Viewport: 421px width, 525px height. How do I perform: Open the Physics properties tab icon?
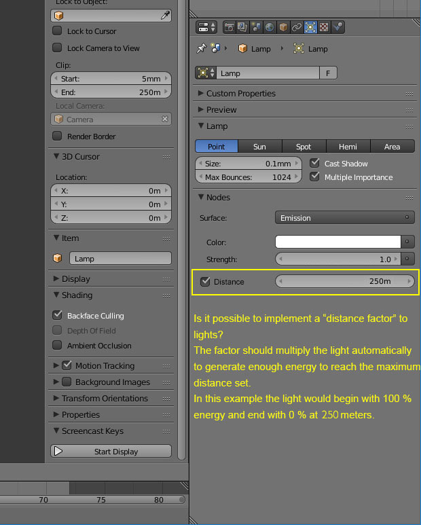337,27
